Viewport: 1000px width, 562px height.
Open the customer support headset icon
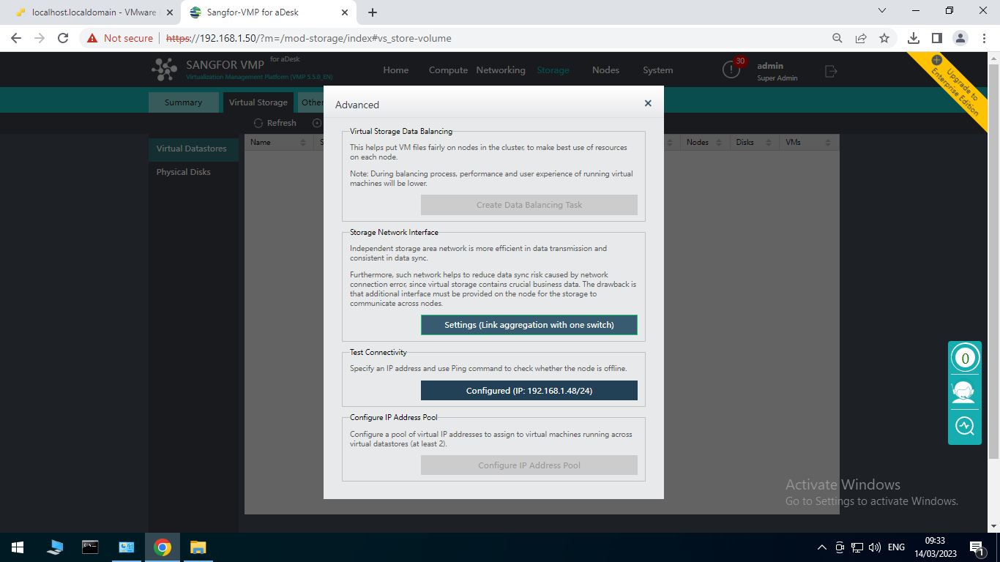coord(964,391)
